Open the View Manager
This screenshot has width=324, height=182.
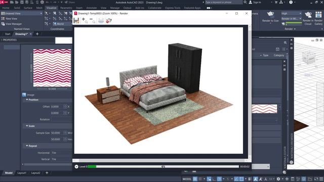click(12, 24)
